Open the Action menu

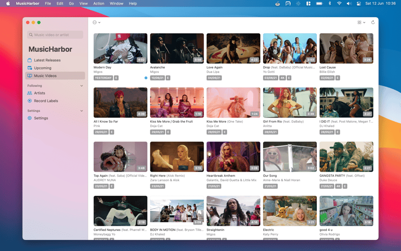tap(99, 4)
